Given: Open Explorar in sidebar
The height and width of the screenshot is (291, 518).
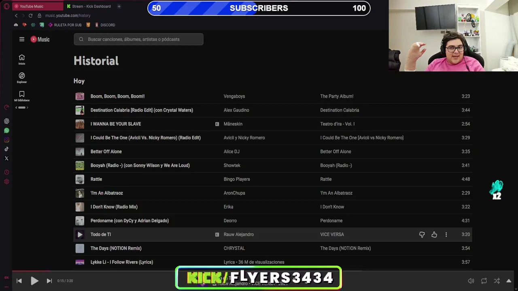Looking at the screenshot, I should pos(22,78).
